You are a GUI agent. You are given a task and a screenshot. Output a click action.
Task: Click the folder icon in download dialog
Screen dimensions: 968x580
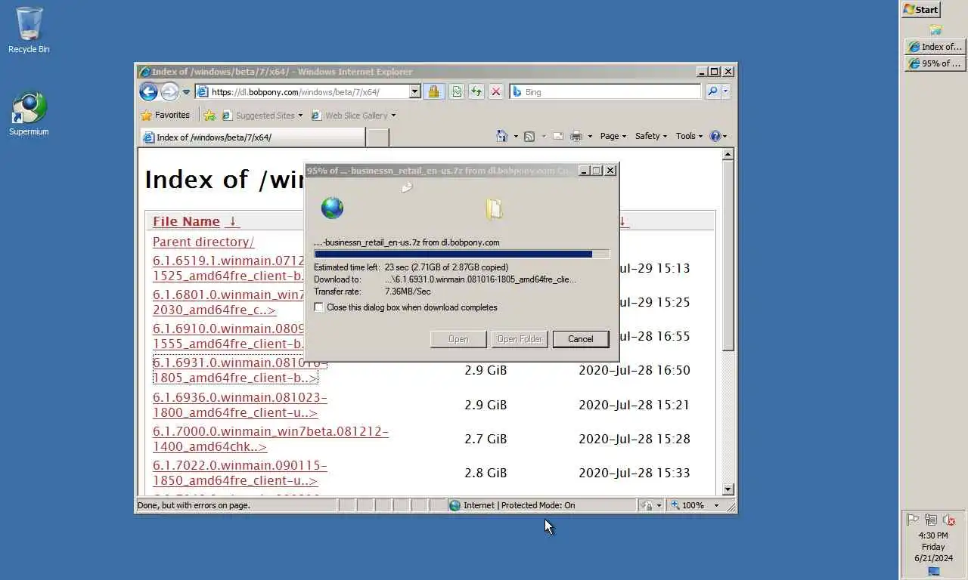(495, 208)
